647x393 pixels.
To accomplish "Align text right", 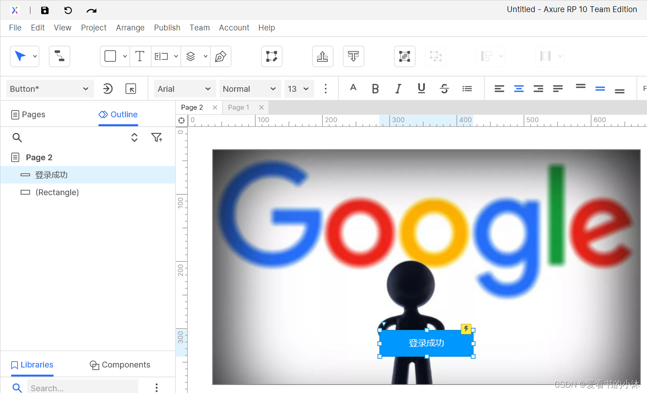I will pos(538,89).
